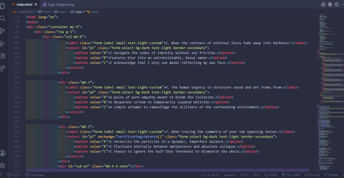Click option text 'I acknowledge that I only see masks'
The width and height of the screenshot is (344, 178).
[x=168, y=63]
